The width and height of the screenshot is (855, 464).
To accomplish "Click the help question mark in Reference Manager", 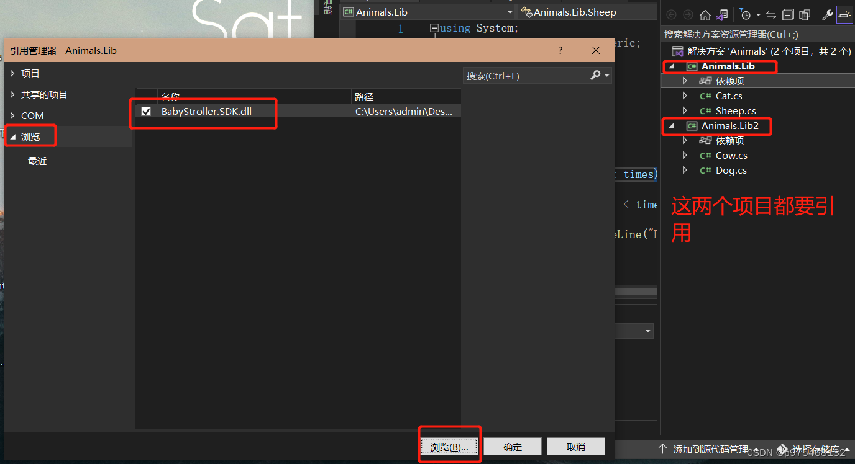I will pyautogui.click(x=560, y=50).
